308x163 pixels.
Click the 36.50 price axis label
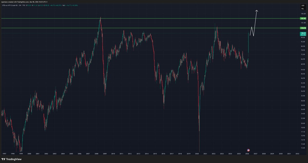[x=303, y=91]
